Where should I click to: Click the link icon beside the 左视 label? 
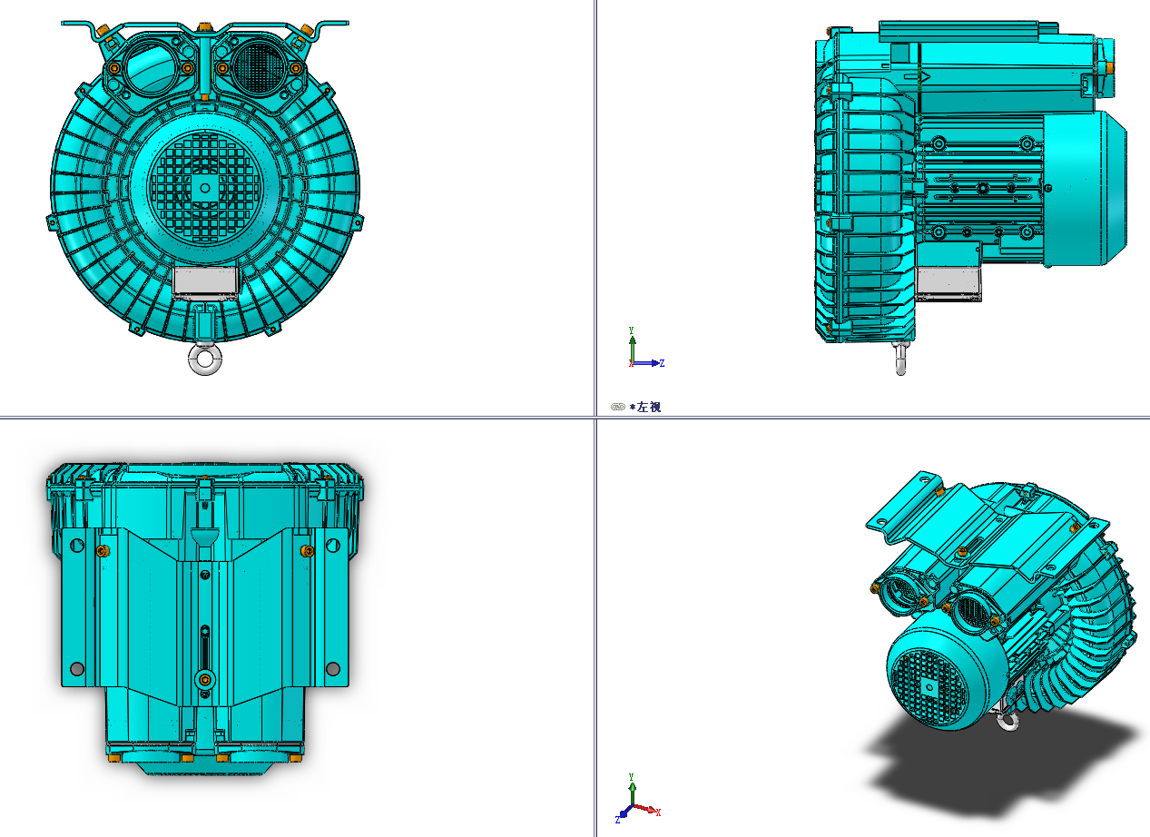[x=618, y=407]
